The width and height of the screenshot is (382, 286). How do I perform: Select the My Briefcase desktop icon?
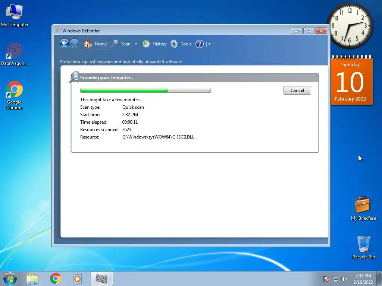(x=363, y=209)
